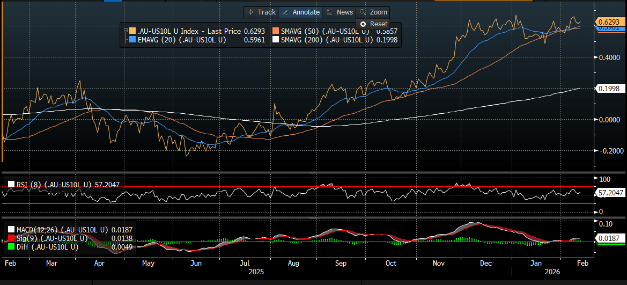Click the 0.1998 SMAVG 200 axis tag
This screenshot has width=627, height=285.
point(609,88)
